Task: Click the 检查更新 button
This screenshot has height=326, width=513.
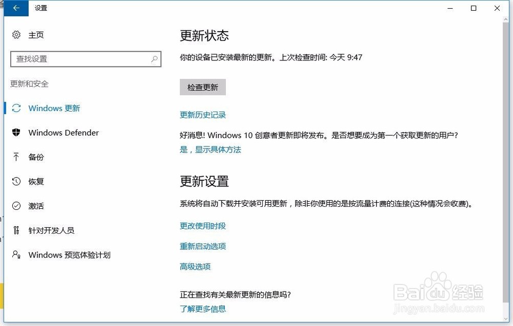Action: point(203,87)
